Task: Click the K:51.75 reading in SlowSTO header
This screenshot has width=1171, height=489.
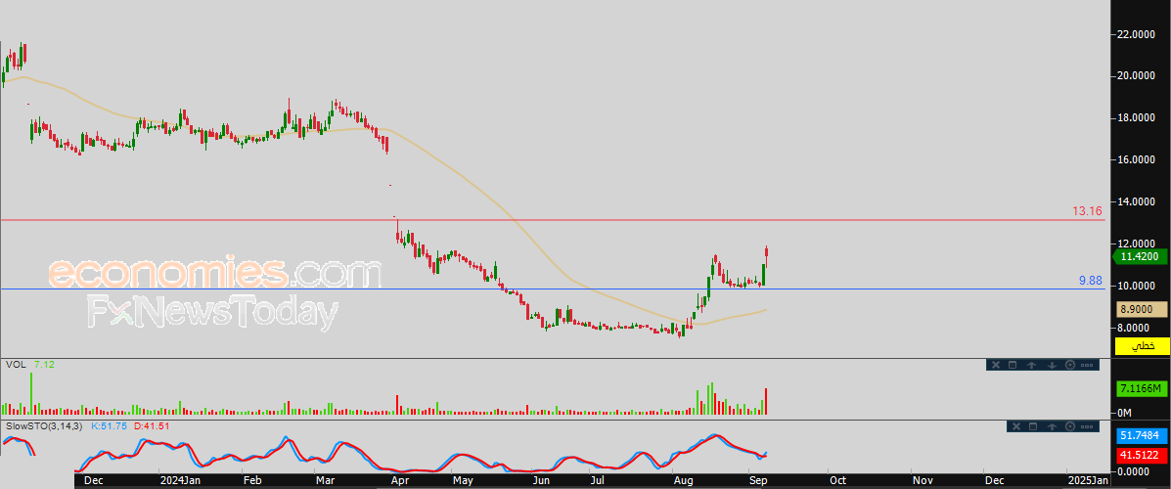Action: point(111,425)
